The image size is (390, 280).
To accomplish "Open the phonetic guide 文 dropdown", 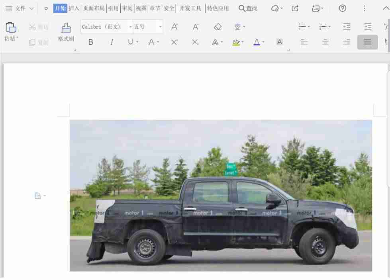I will click(239, 27).
